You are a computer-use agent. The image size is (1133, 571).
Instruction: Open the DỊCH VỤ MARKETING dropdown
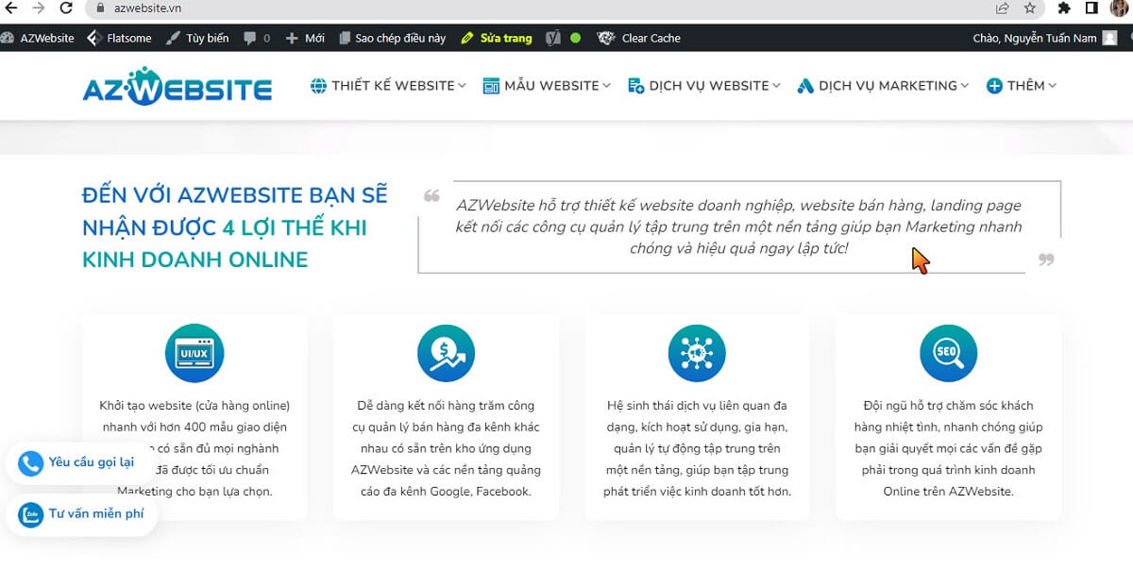point(883,86)
